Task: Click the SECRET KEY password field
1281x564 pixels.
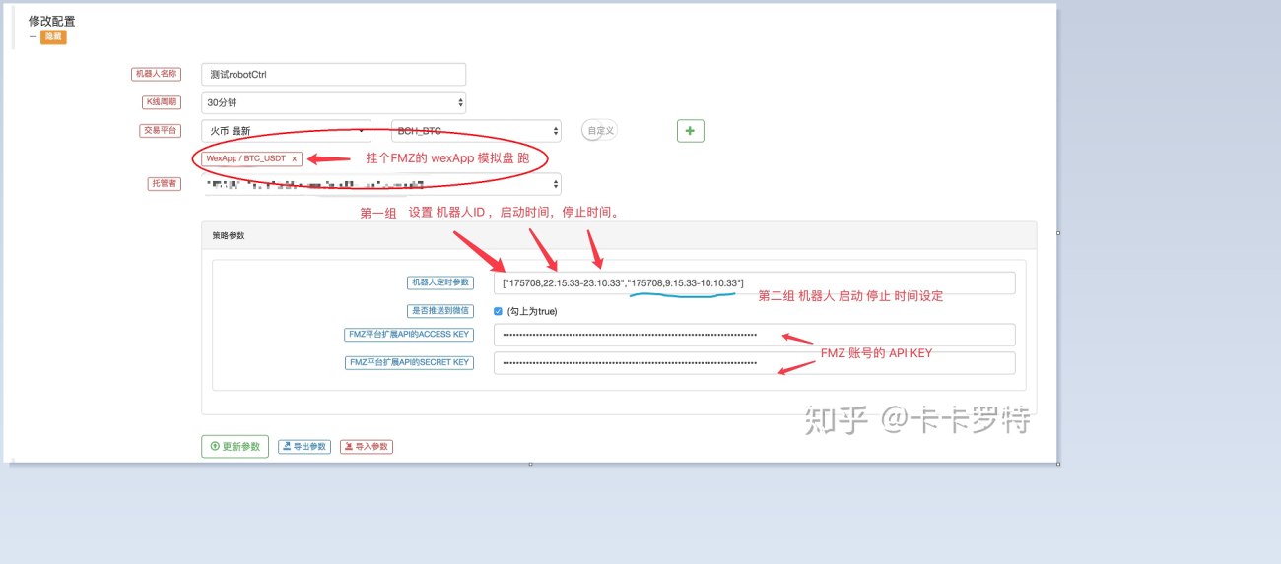Action: (754, 363)
